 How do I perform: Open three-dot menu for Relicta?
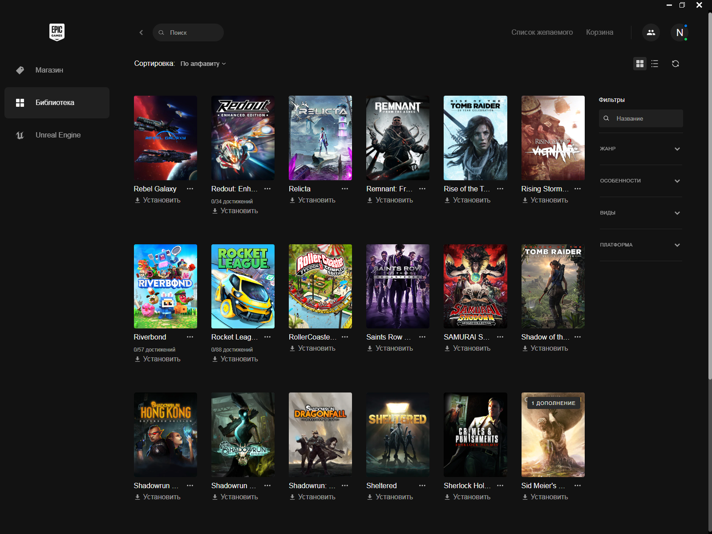coord(345,189)
